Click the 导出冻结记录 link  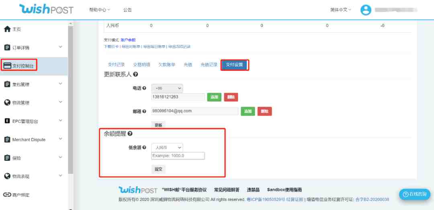click(x=179, y=47)
